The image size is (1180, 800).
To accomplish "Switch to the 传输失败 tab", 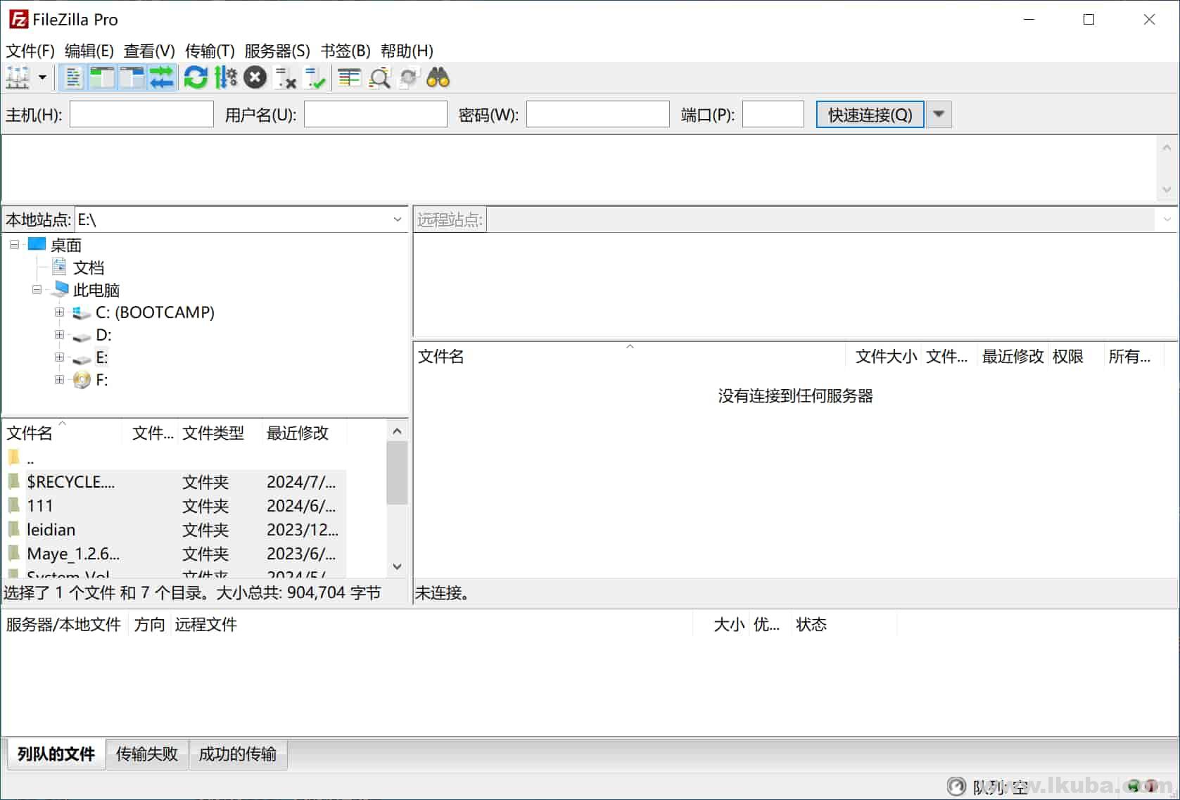I will pos(147,754).
